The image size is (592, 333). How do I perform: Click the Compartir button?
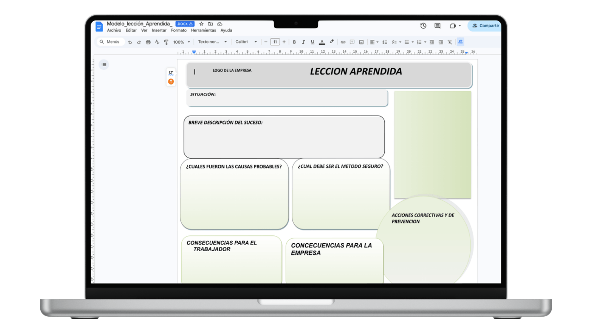tap(485, 26)
